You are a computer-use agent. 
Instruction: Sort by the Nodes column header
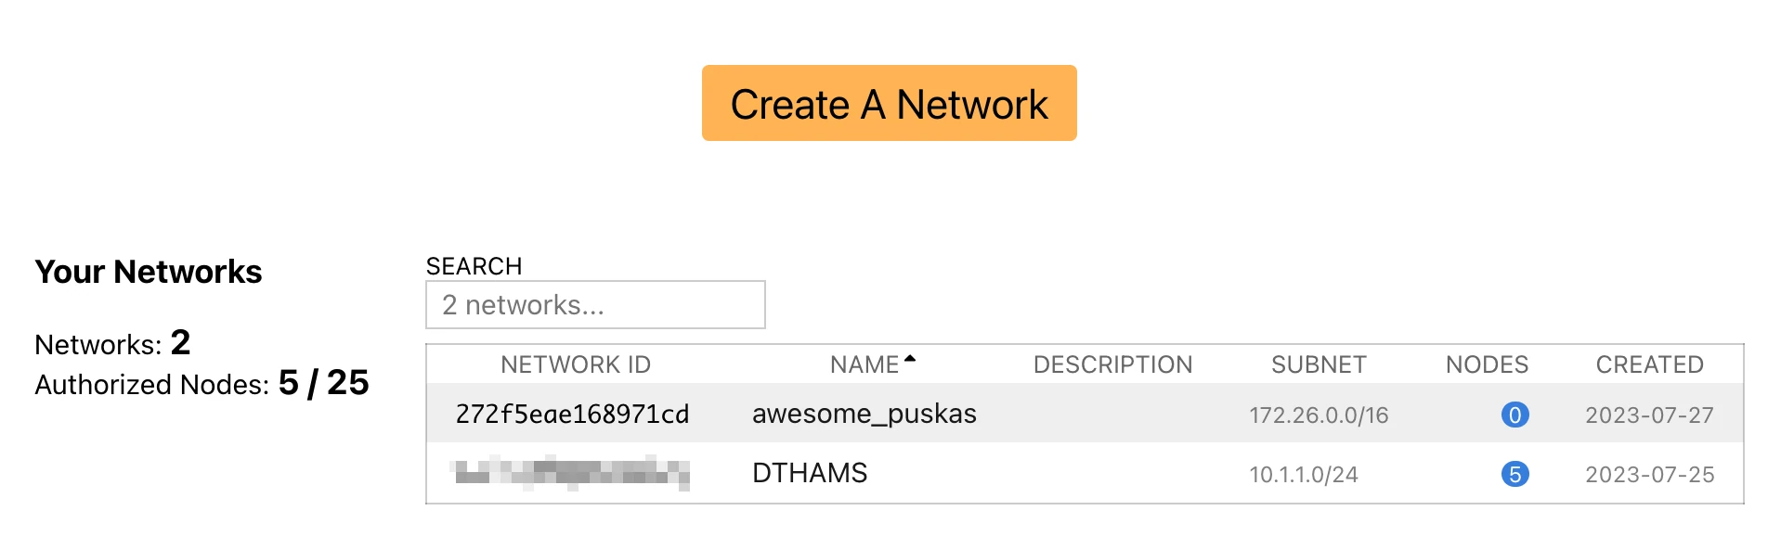point(1487,364)
